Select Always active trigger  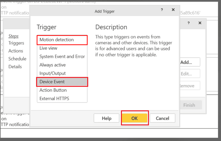[62, 65]
